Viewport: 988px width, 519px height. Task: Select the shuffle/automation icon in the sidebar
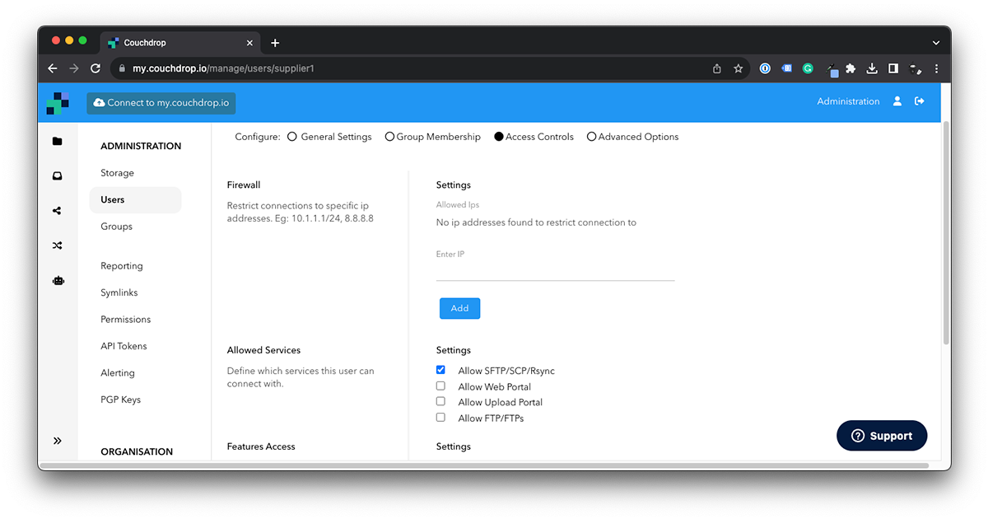pyautogui.click(x=57, y=245)
